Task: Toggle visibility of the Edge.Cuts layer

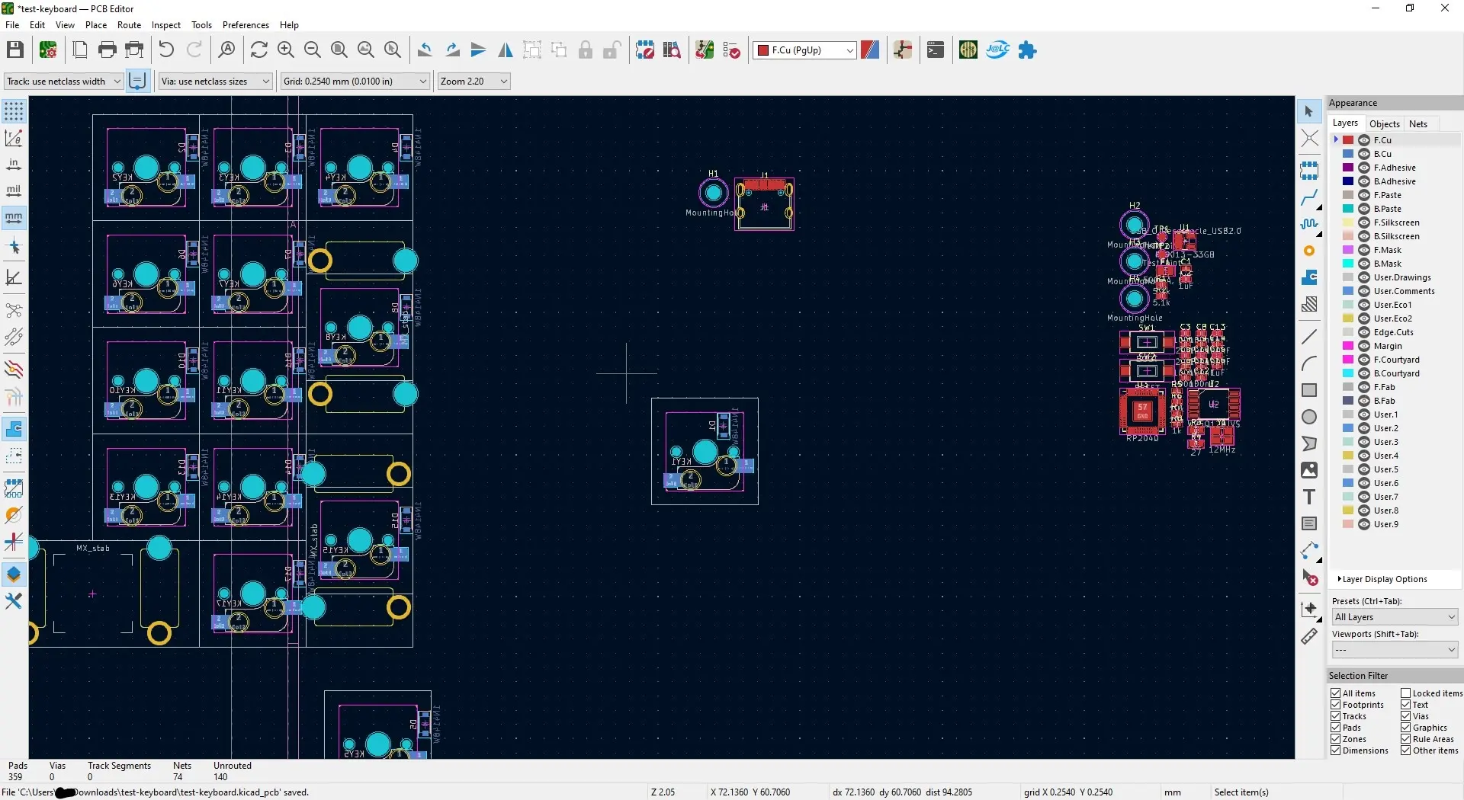Action: tap(1364, 332)
